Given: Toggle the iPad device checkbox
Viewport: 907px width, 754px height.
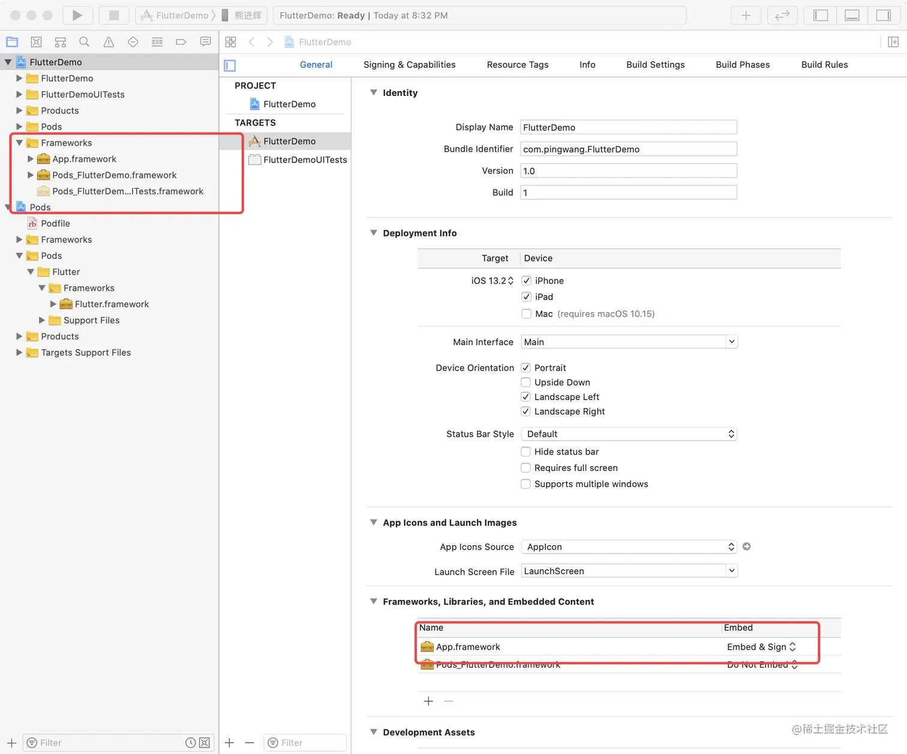Looking at the screenshot, I should click(x=527, y=297).
